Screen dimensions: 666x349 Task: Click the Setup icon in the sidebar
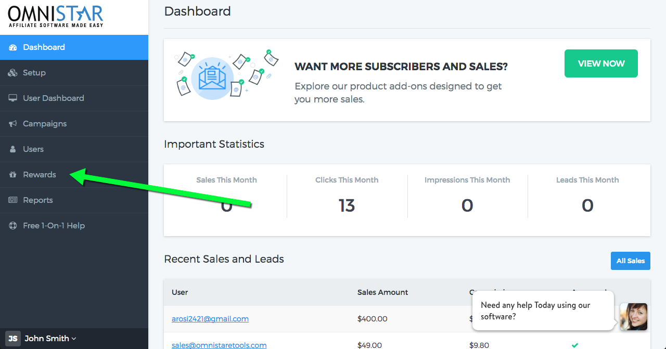click(12, 73)
